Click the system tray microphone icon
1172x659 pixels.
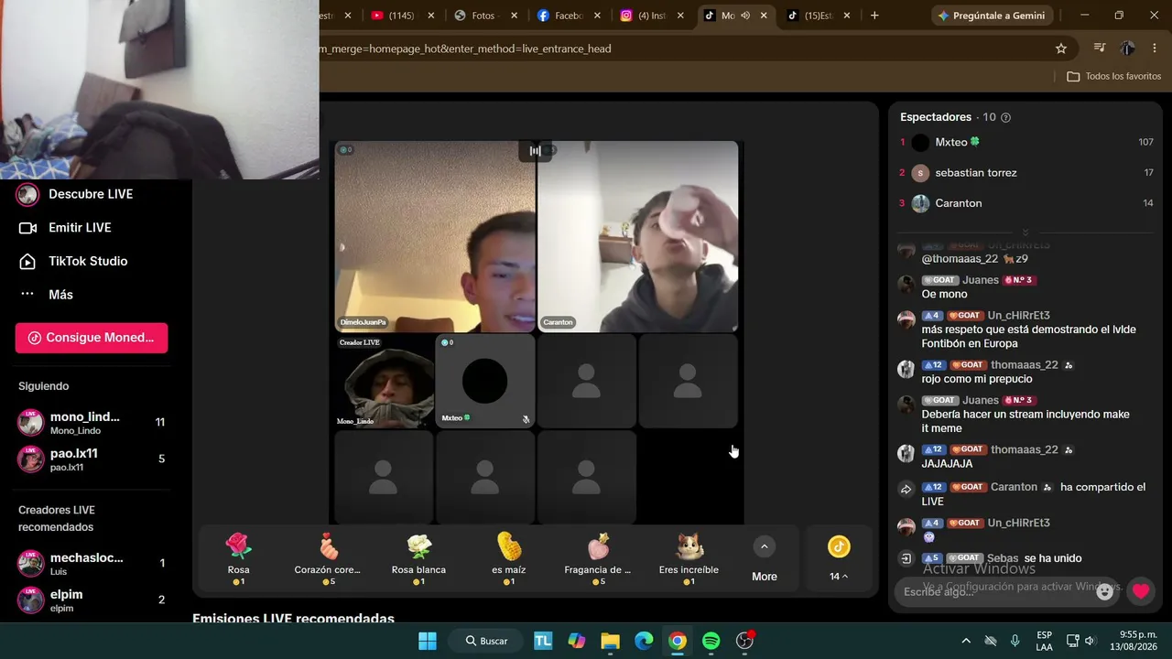[x=1015, y=641]
